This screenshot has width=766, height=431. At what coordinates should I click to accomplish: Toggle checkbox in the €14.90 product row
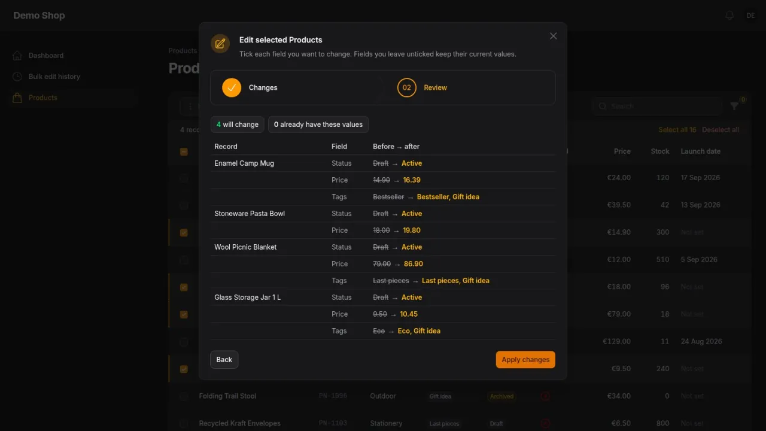point(184,232)
